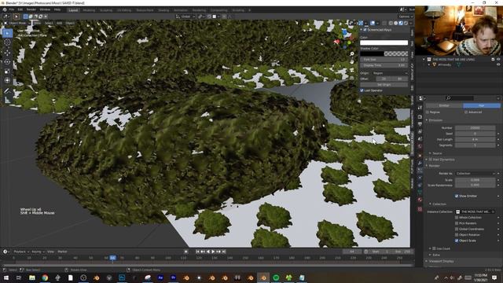Open the World properties tab
Viewport: 503px width, 283px height.
tap(420, 146)
